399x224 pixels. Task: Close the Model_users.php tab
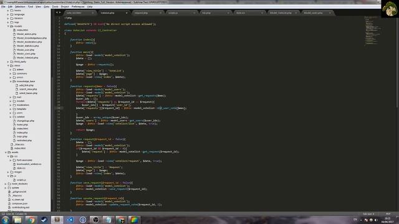point(330,13)
